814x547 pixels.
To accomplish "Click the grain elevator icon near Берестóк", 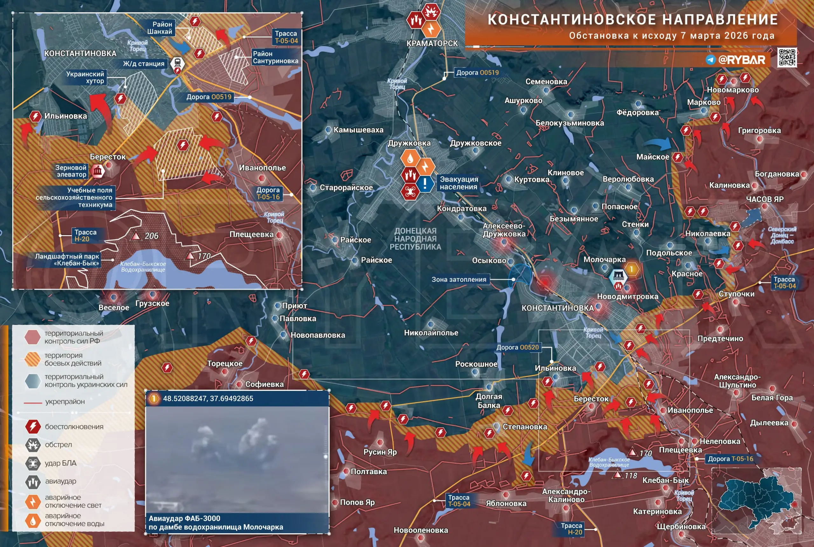I will pyautogui.click(x=98, y=171).
